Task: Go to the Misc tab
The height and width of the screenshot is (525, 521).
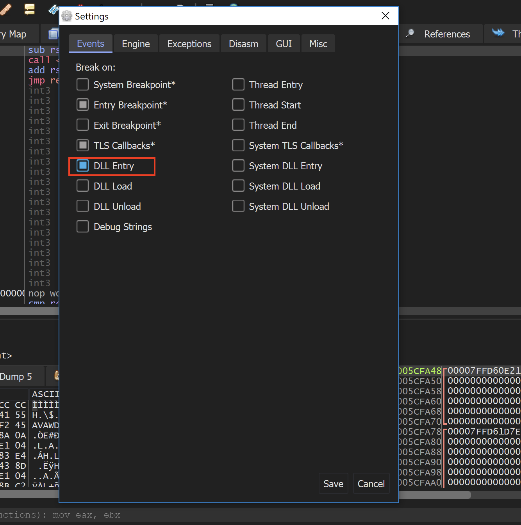Action: click(318, 44)
